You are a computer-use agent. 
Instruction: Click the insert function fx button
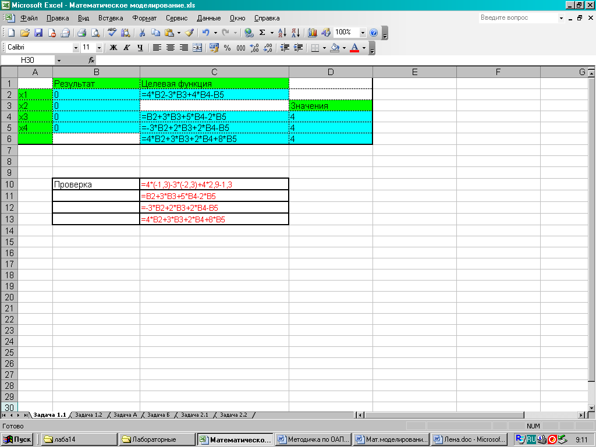91,60
